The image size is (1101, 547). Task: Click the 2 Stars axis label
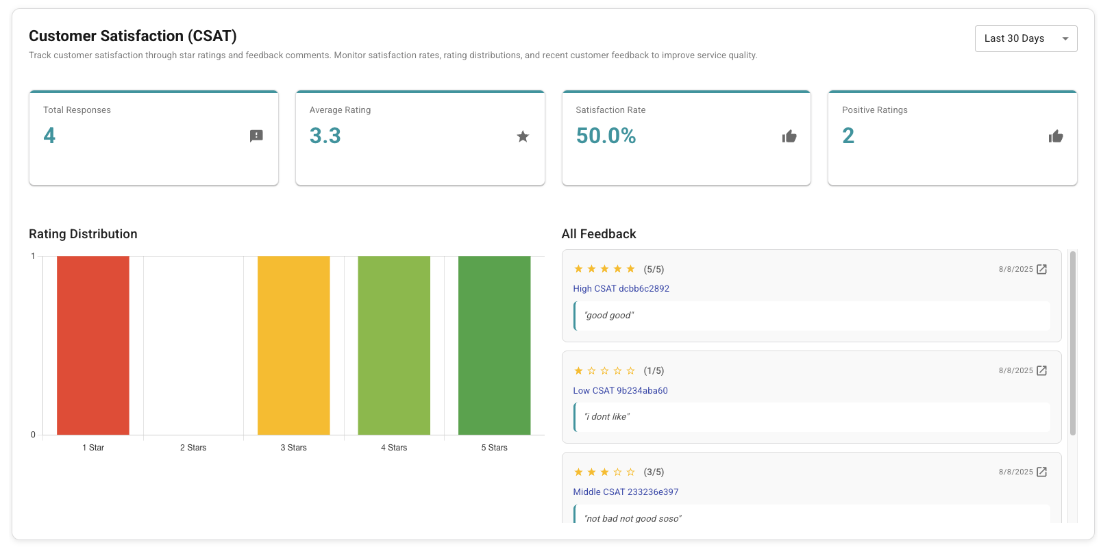pos(193,448)
